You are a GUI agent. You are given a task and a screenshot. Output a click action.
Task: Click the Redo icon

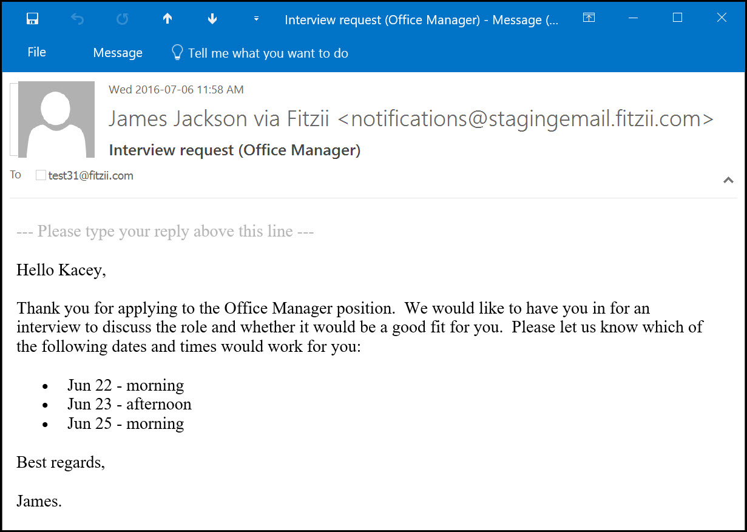122,19
